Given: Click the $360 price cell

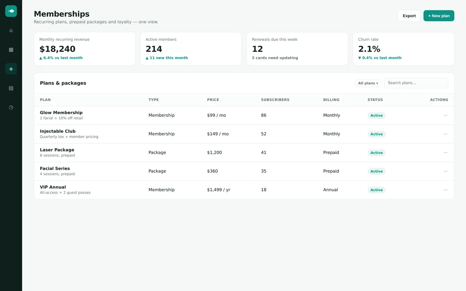Looking at the screenshot, I should click(212, 171).
